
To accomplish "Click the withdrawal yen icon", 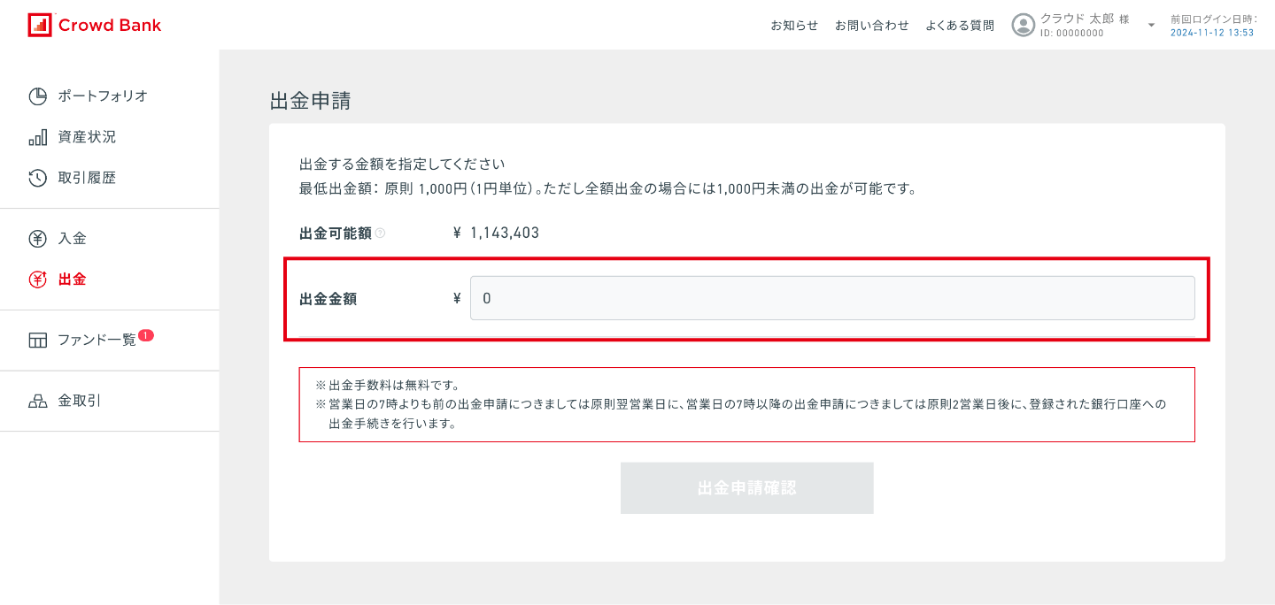I will click(37, 280).
